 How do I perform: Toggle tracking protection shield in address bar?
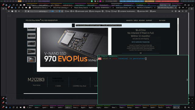point(26,11)
